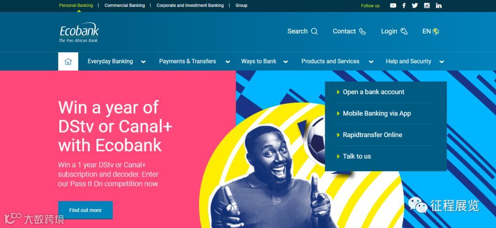The image size is (496, 228).
Task: Switch to Commercial Banking tab
Action: 124,6
